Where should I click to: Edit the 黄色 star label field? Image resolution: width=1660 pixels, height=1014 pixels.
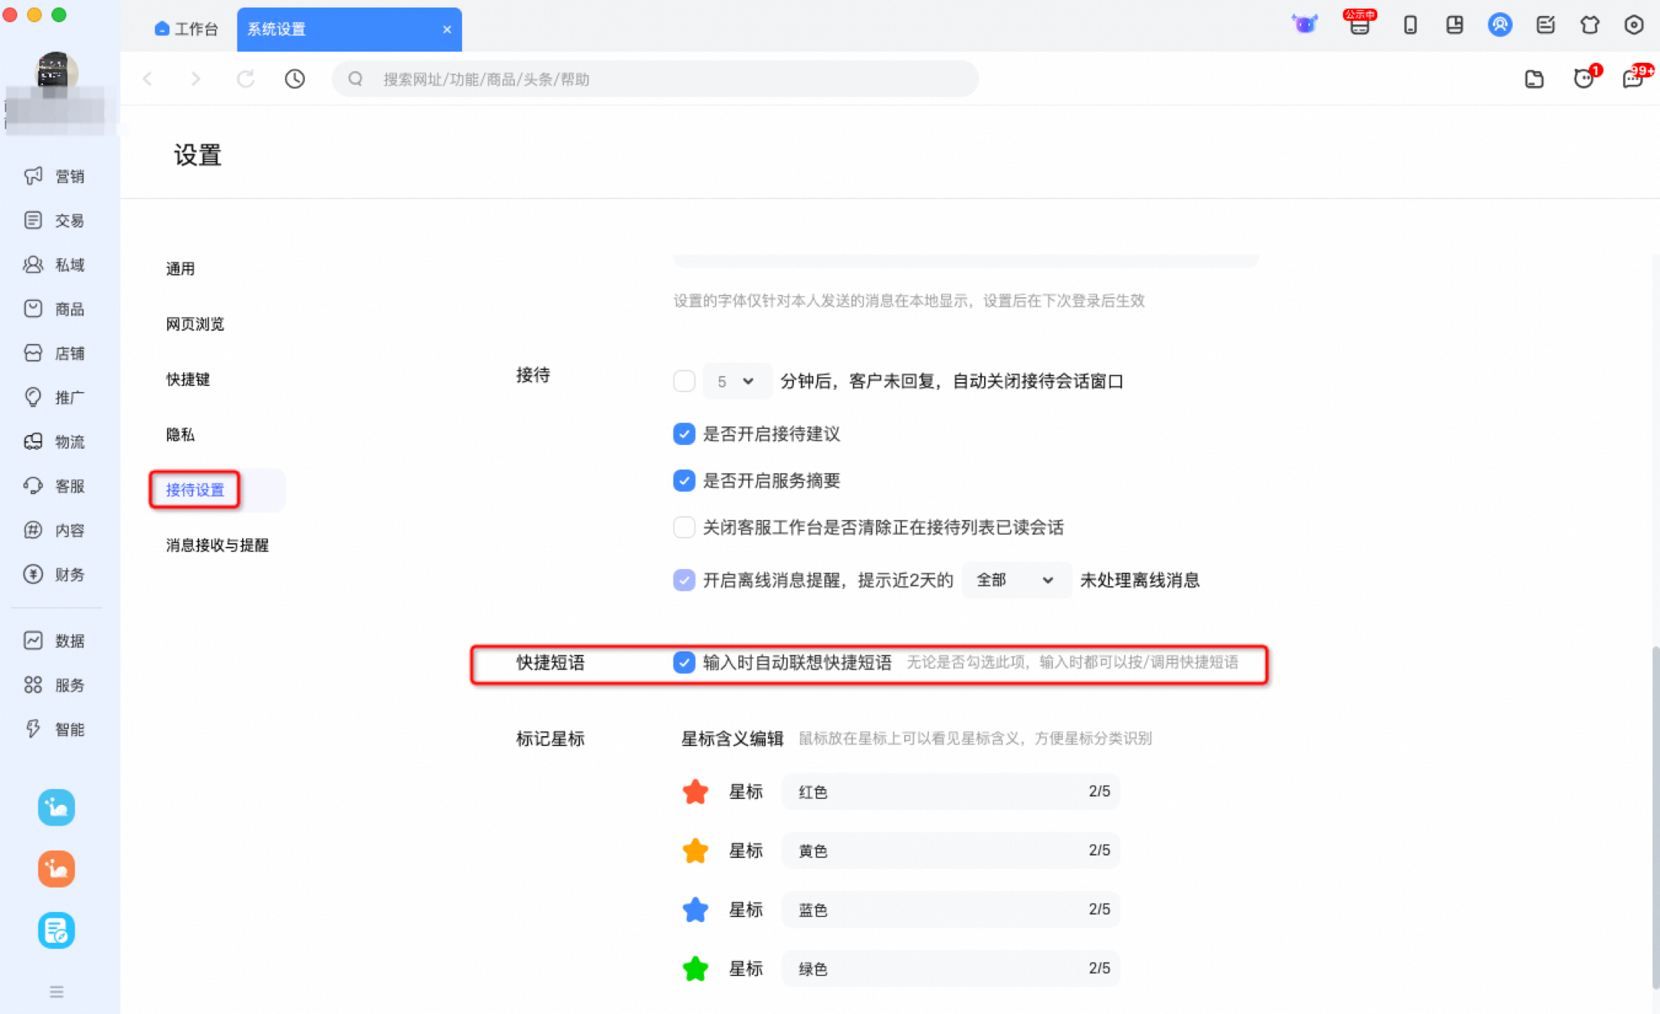pyautogui.click(x=950, y=850)
